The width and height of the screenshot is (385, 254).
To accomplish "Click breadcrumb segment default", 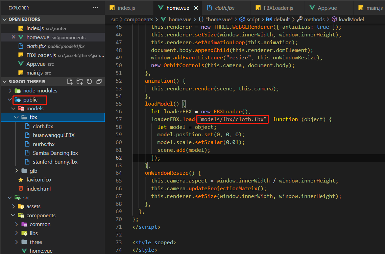I will pos(278,19).
